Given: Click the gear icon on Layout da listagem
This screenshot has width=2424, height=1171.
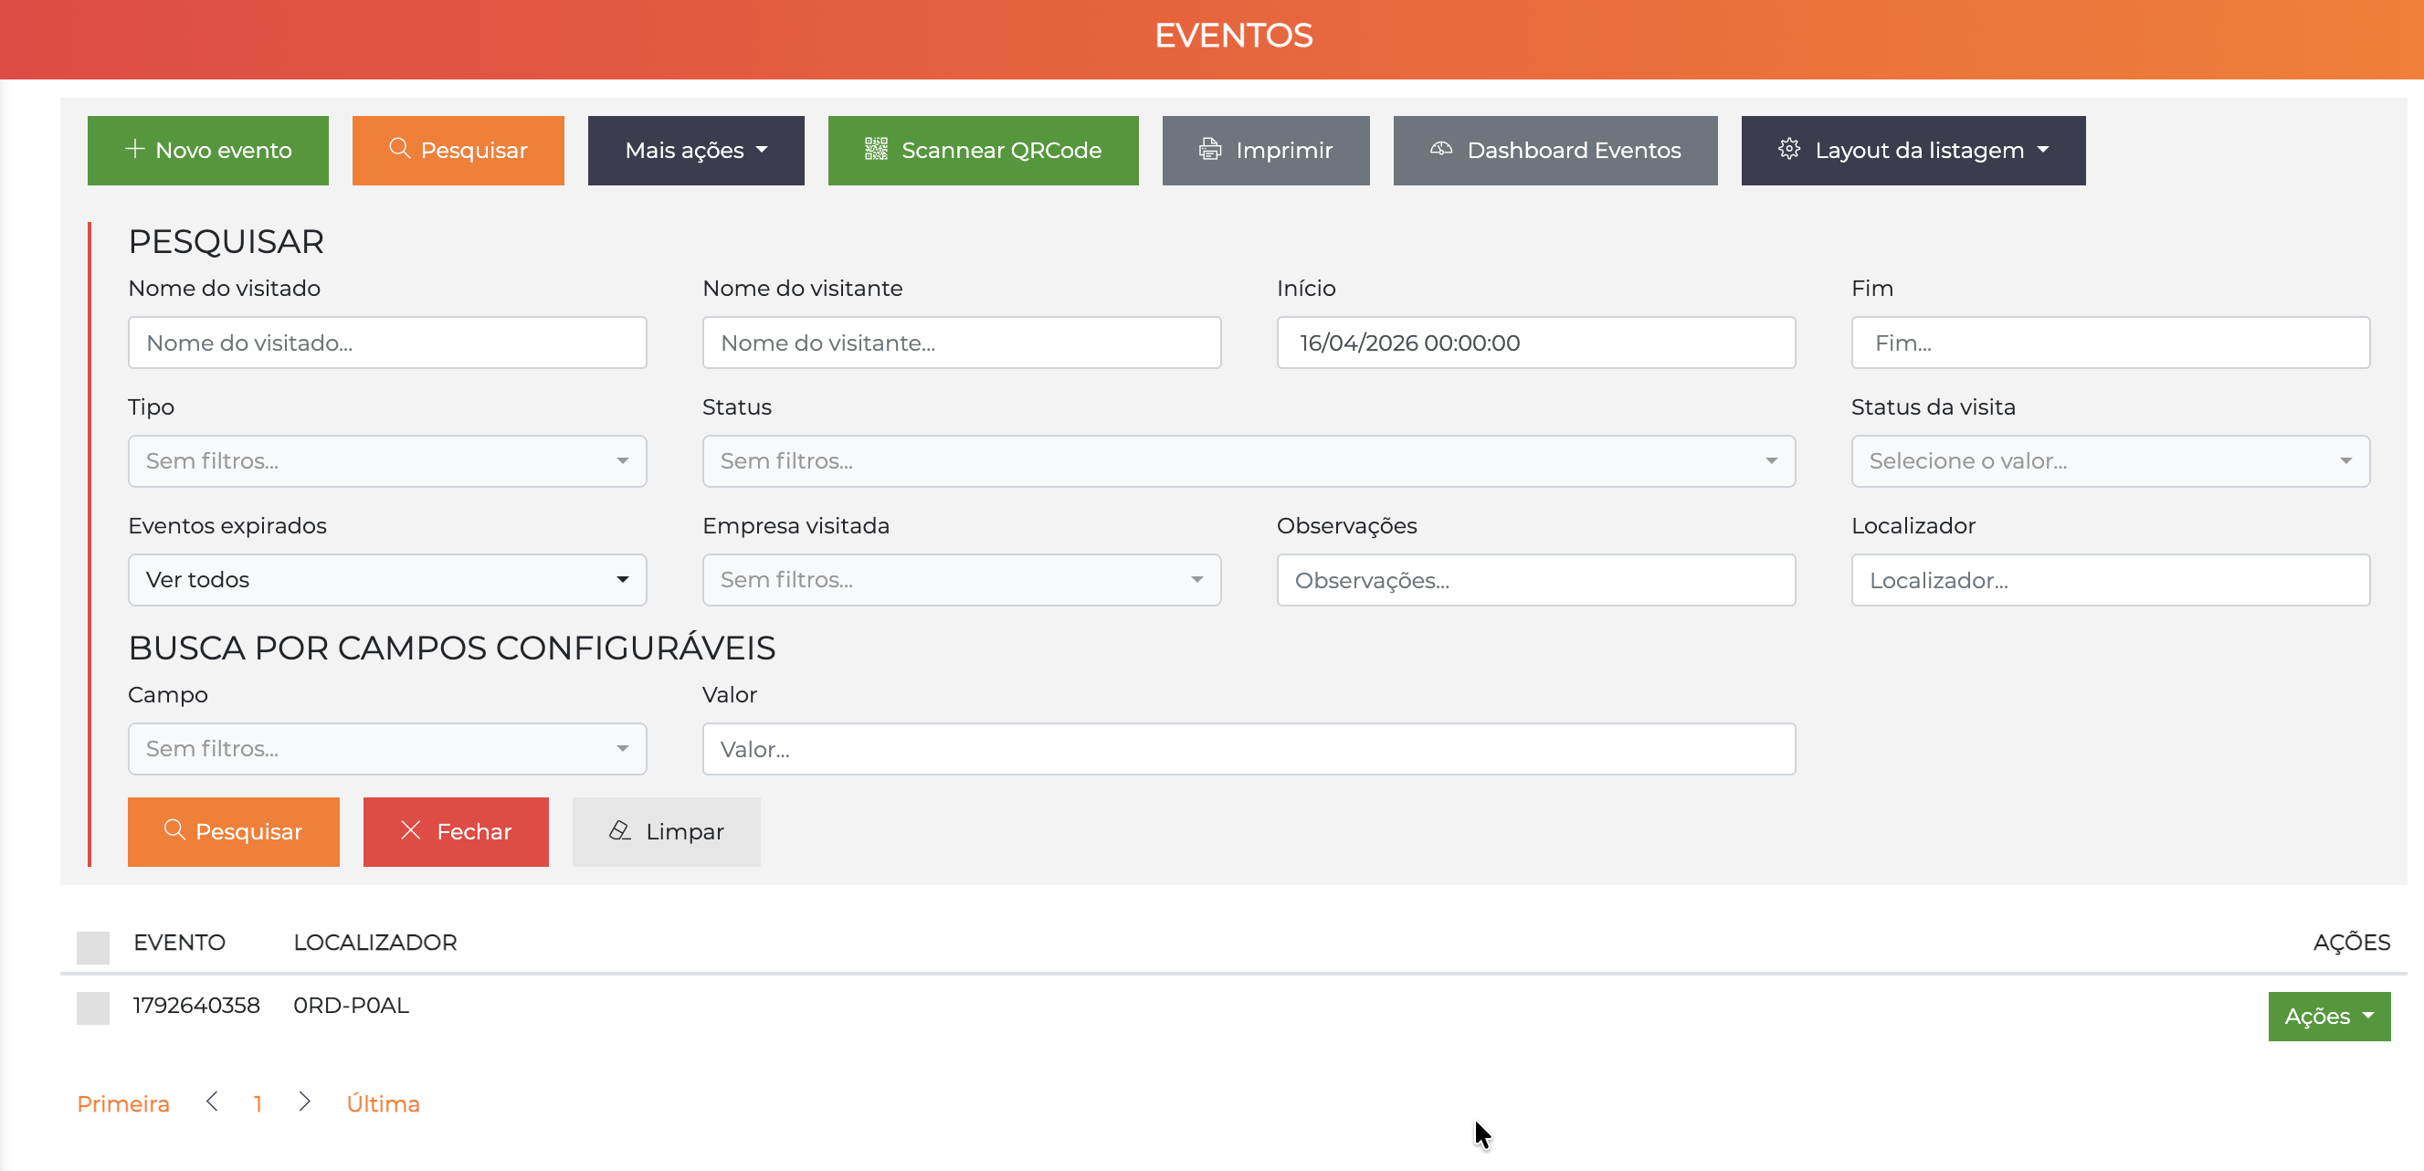Looking at the screenshot, I should coord(1789,149).
